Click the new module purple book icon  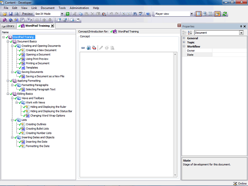5,20
